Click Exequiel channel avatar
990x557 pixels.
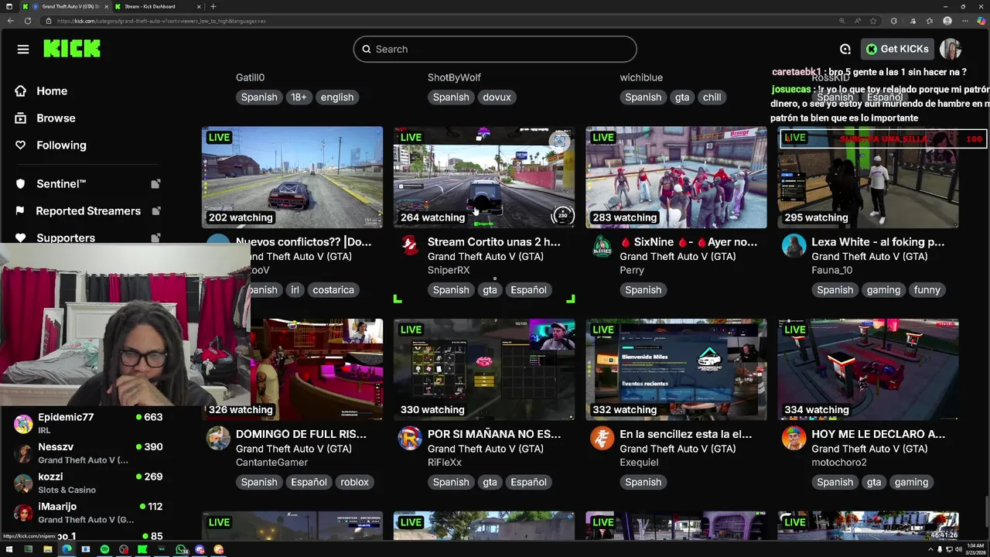(x=602, y=439)
